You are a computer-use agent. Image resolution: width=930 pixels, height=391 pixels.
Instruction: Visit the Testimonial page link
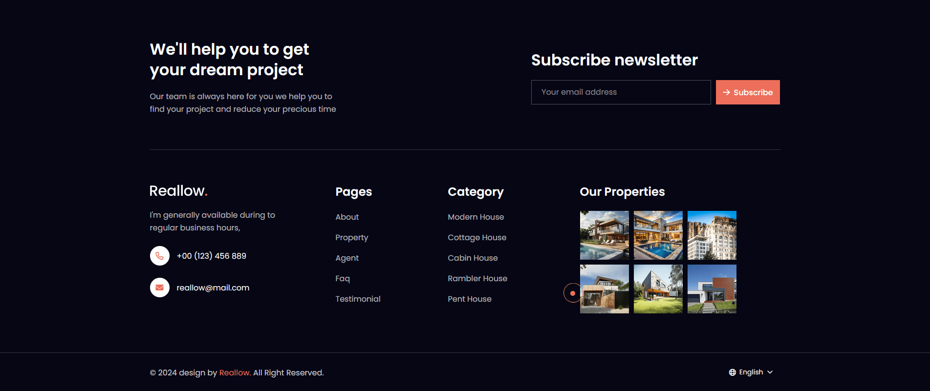pyautogui.click(x=358, y=299)
